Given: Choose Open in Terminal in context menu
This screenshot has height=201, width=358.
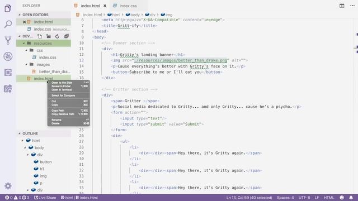Looking at the screenshot, I should pos(68,90).
